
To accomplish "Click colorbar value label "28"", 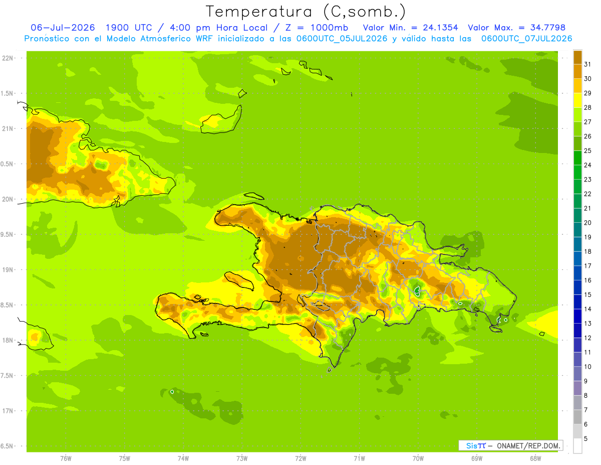I will (588, 107).
